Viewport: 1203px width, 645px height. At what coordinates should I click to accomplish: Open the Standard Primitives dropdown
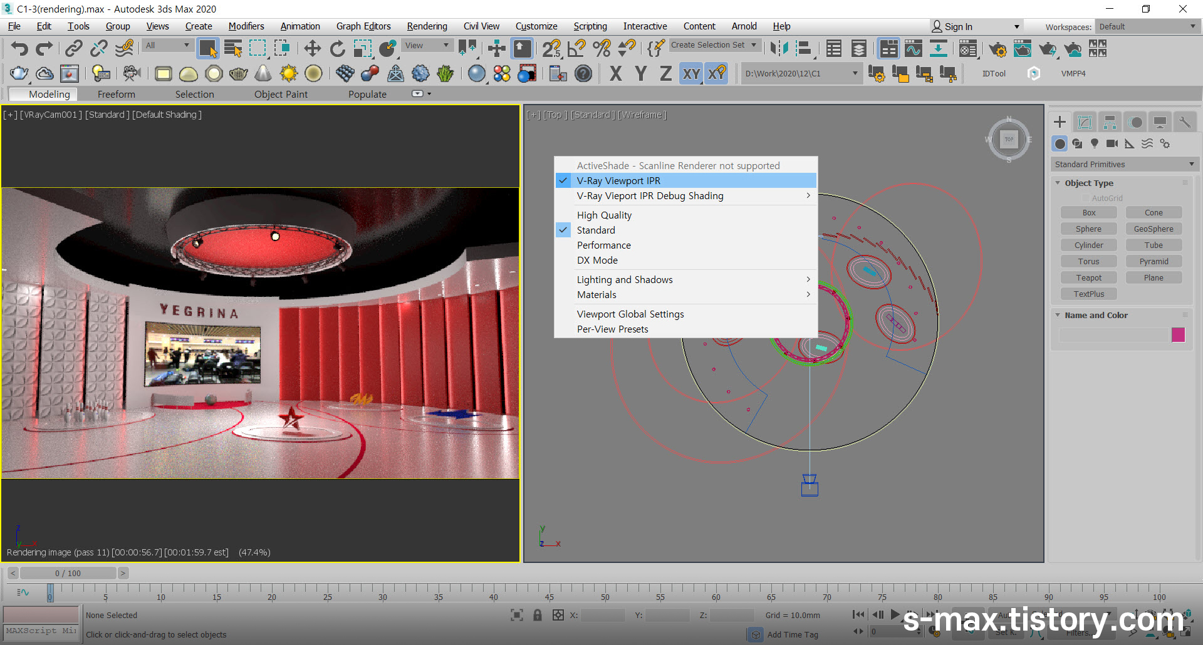[1124, 164]
